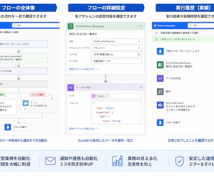Open the OneDrive for Business location dropdown
Image resolution: width=214 pixels, height=176 pixels.
[x=117, y=41]
